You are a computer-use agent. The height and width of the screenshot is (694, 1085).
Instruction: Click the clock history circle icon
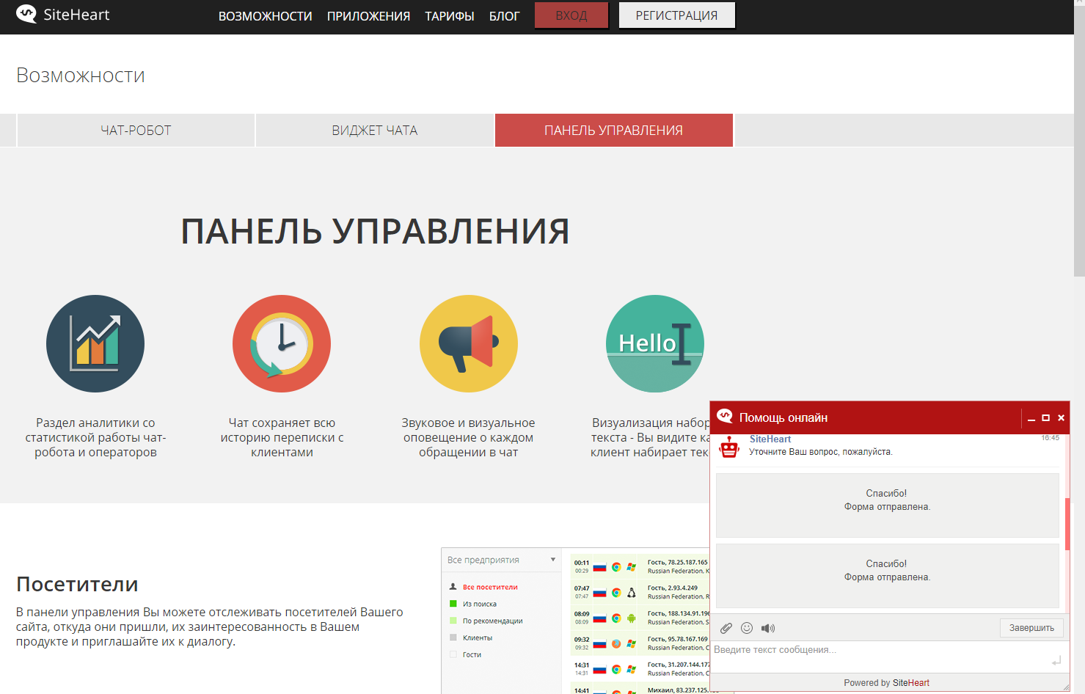coord(282,343)
